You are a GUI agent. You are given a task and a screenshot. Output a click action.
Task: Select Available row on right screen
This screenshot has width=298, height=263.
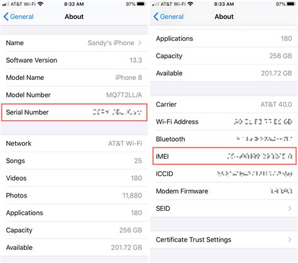[x=224, y=73]
